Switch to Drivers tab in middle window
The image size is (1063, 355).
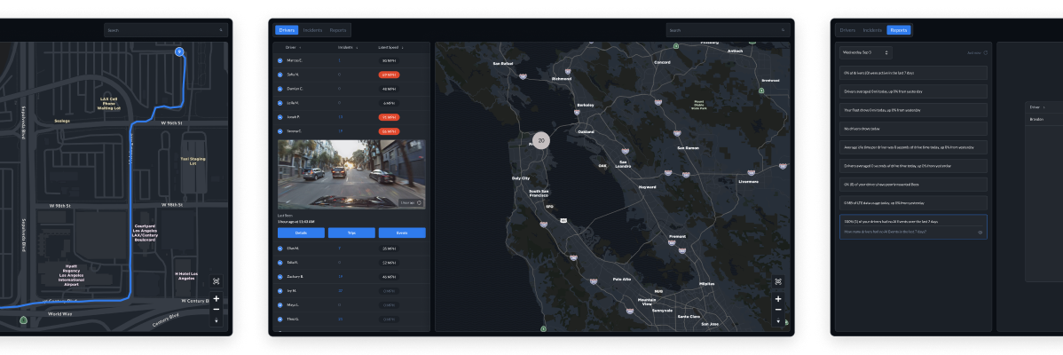287,30
